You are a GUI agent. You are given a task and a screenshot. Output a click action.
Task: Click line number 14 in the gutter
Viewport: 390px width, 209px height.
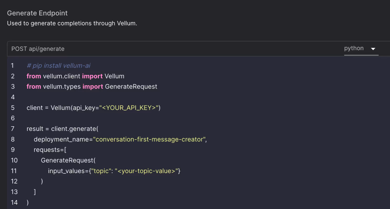coord(14,202)
